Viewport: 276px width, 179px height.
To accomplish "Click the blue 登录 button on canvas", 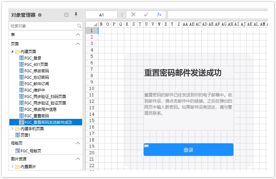I will click(x=188, y=150).
